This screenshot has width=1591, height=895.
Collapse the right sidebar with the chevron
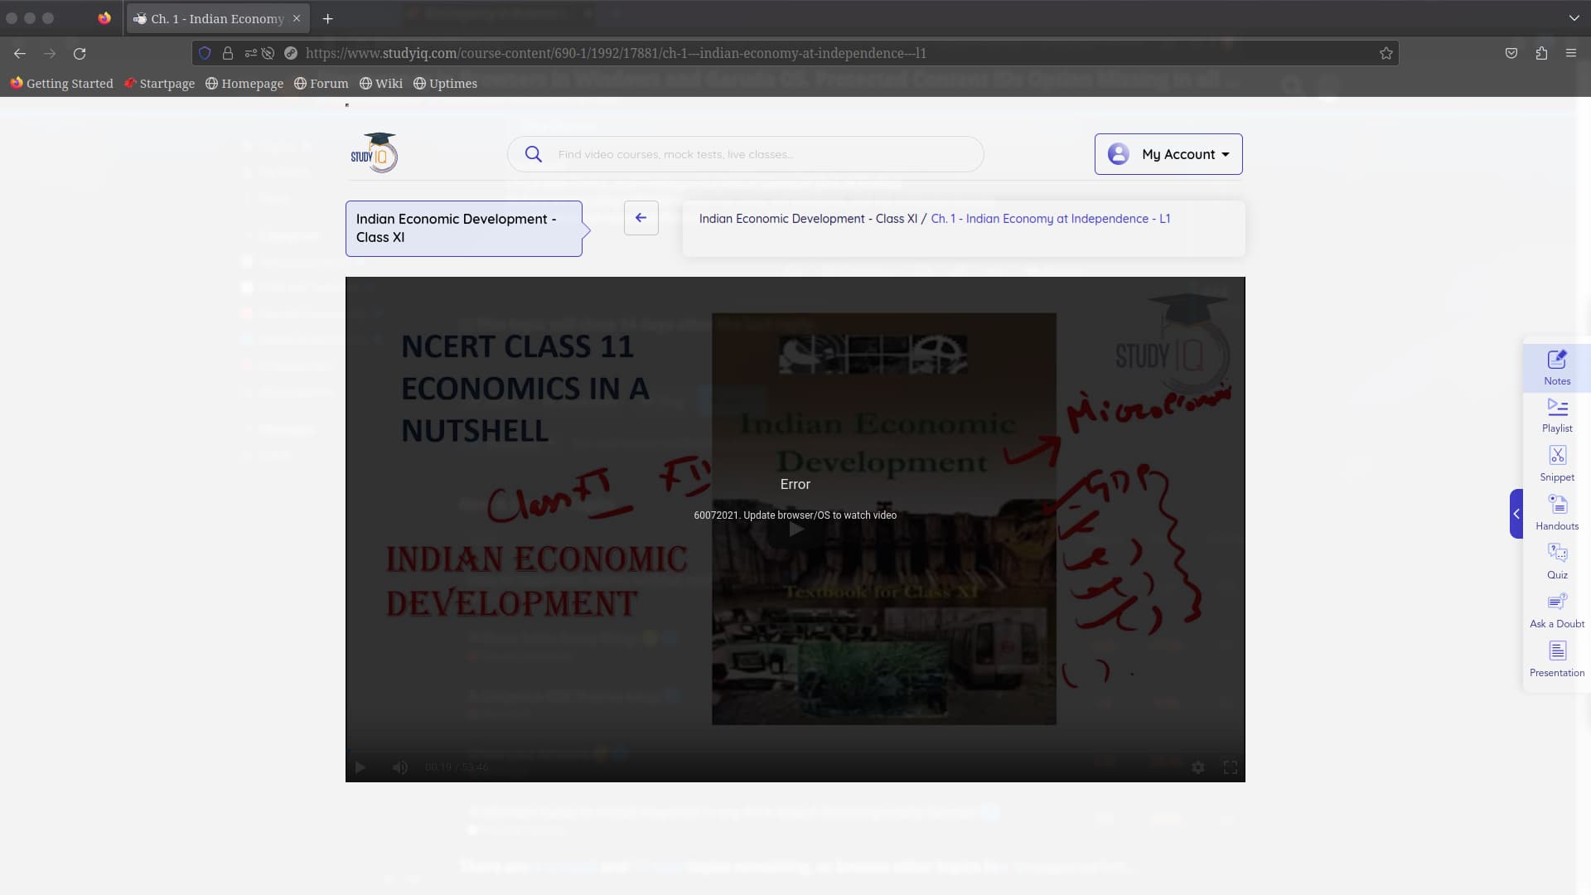pos(1516,514)
